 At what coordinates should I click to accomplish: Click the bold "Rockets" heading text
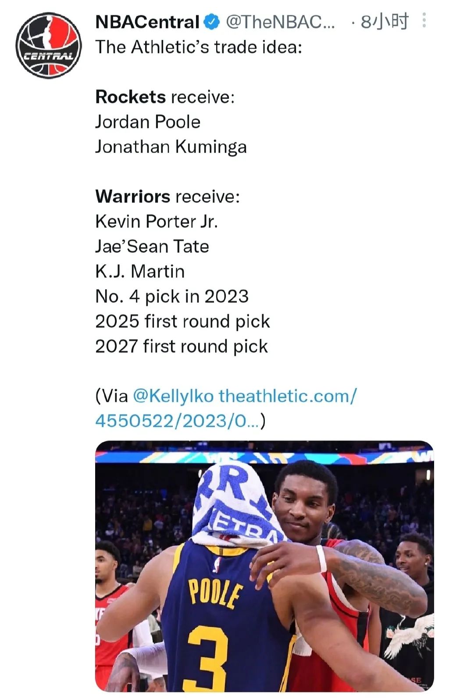click(x=131, y=97)
